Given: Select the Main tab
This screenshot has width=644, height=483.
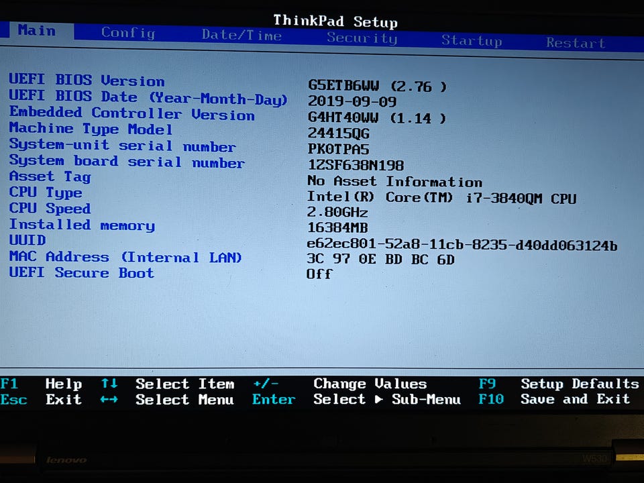Looking at the screenshot, I should [36, 30].
